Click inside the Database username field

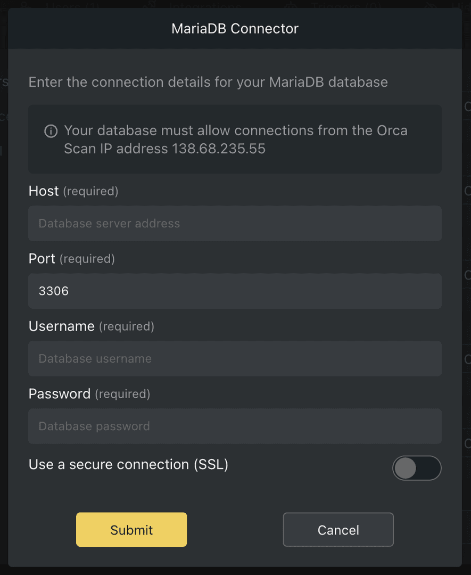pos(235,358)
